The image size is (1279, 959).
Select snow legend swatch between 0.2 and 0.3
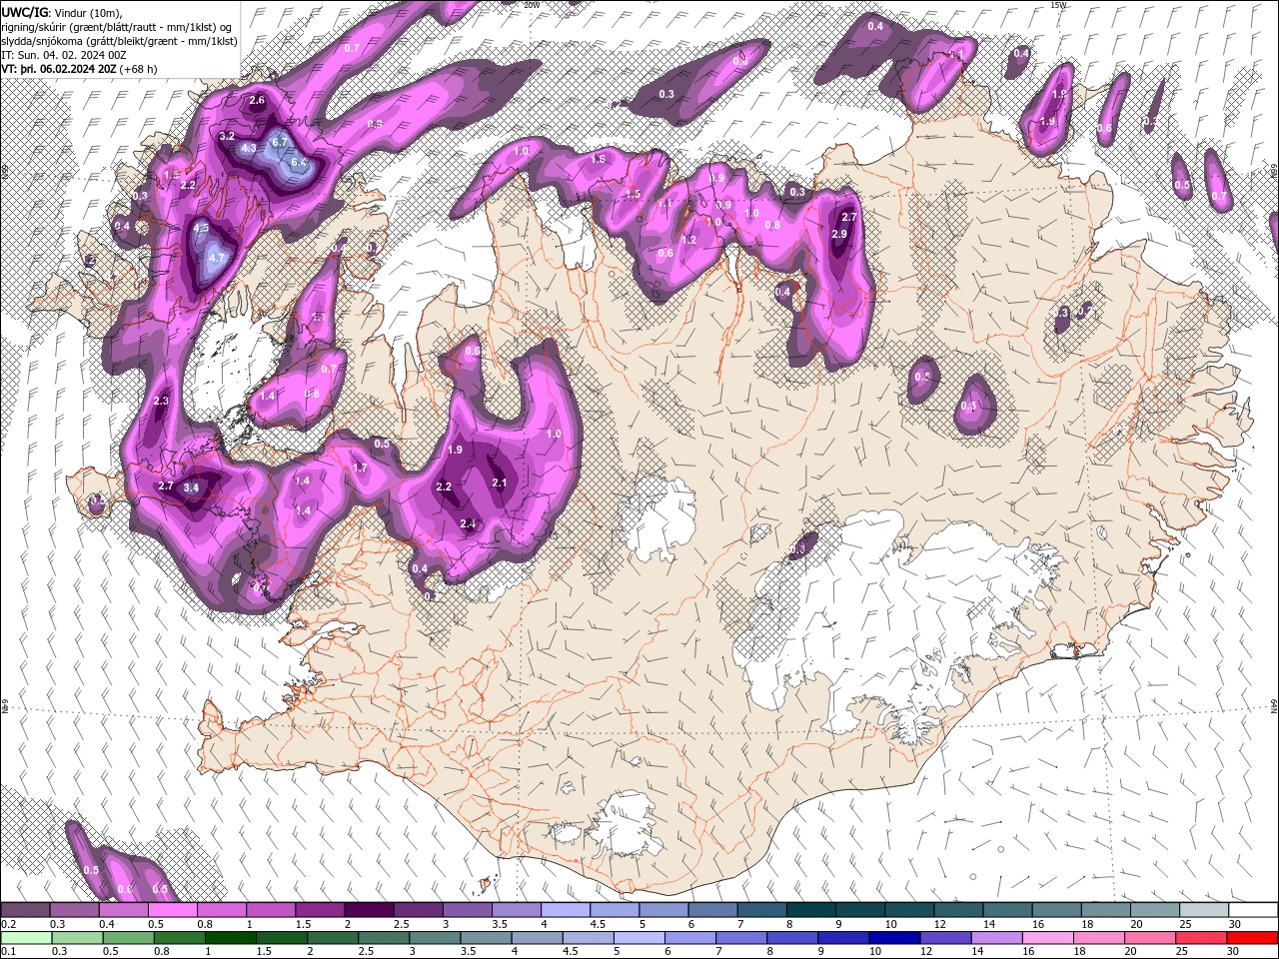pyautogui.click(x=25, y=910)
